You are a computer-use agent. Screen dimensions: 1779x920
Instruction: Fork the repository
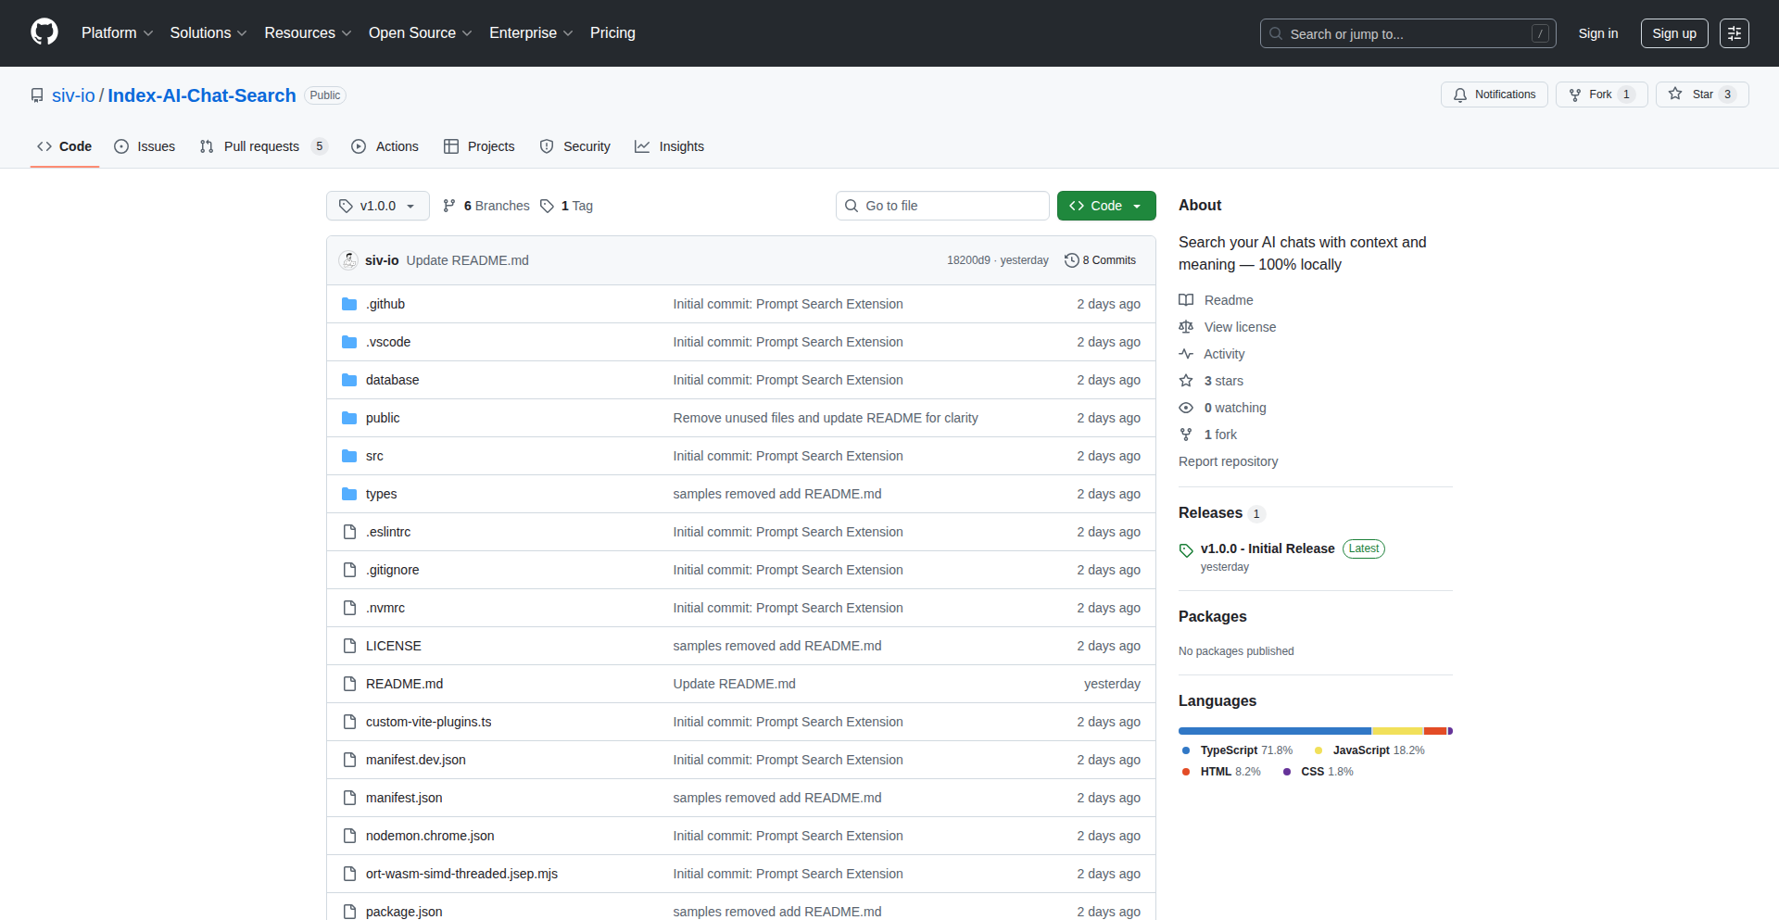pyautogui.click(x=1601, y=95)
